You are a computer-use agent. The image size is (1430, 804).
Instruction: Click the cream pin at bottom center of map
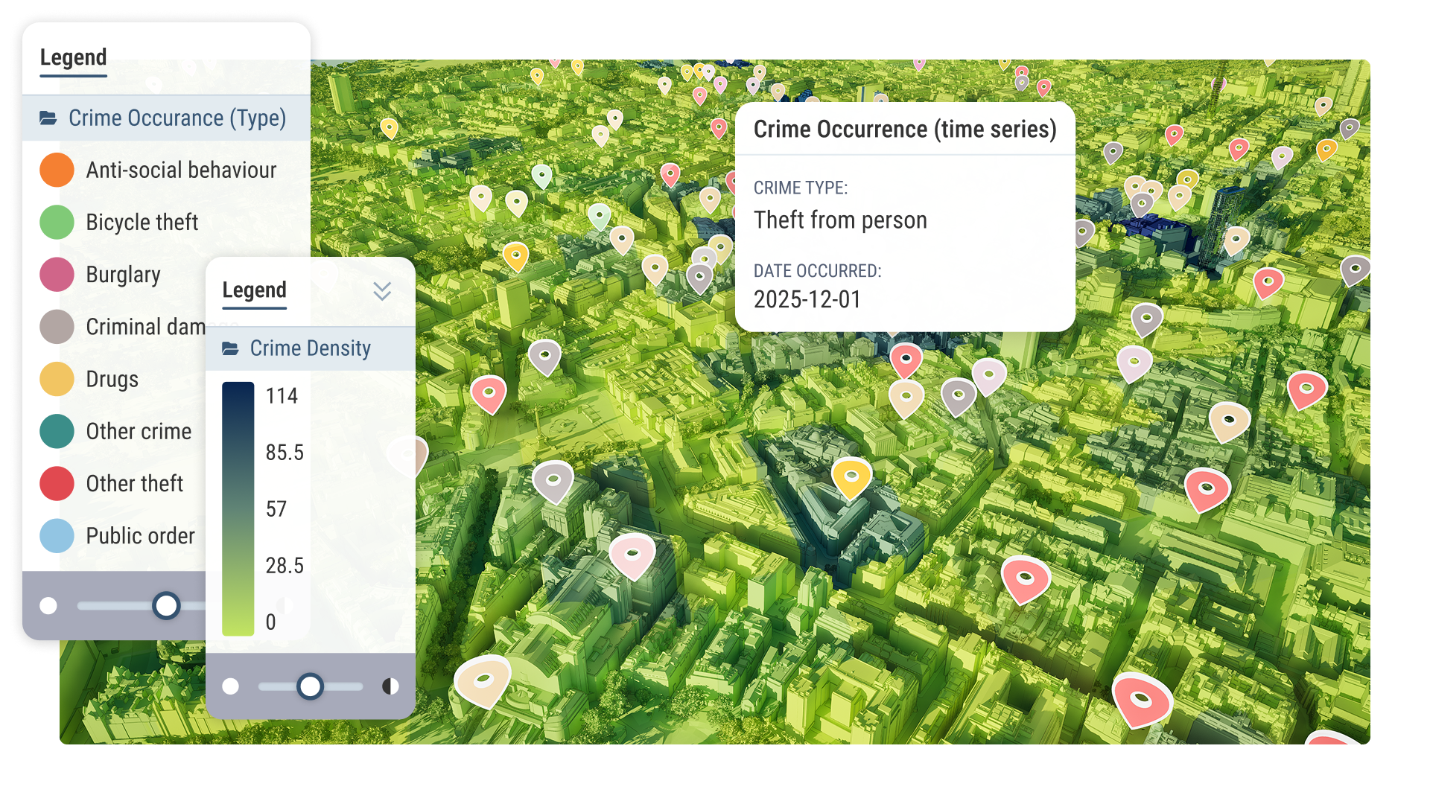click(483, 681)
